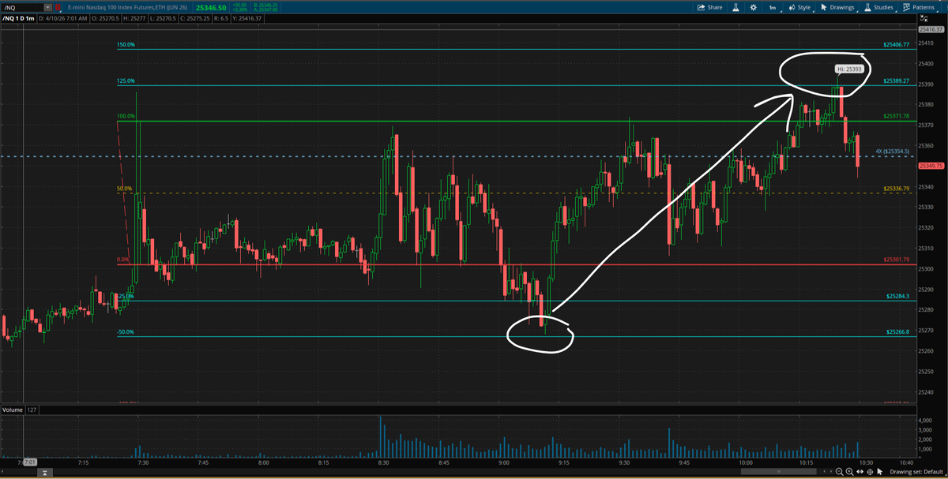
Task: Open the Style menu
Action: click(800, 7)
